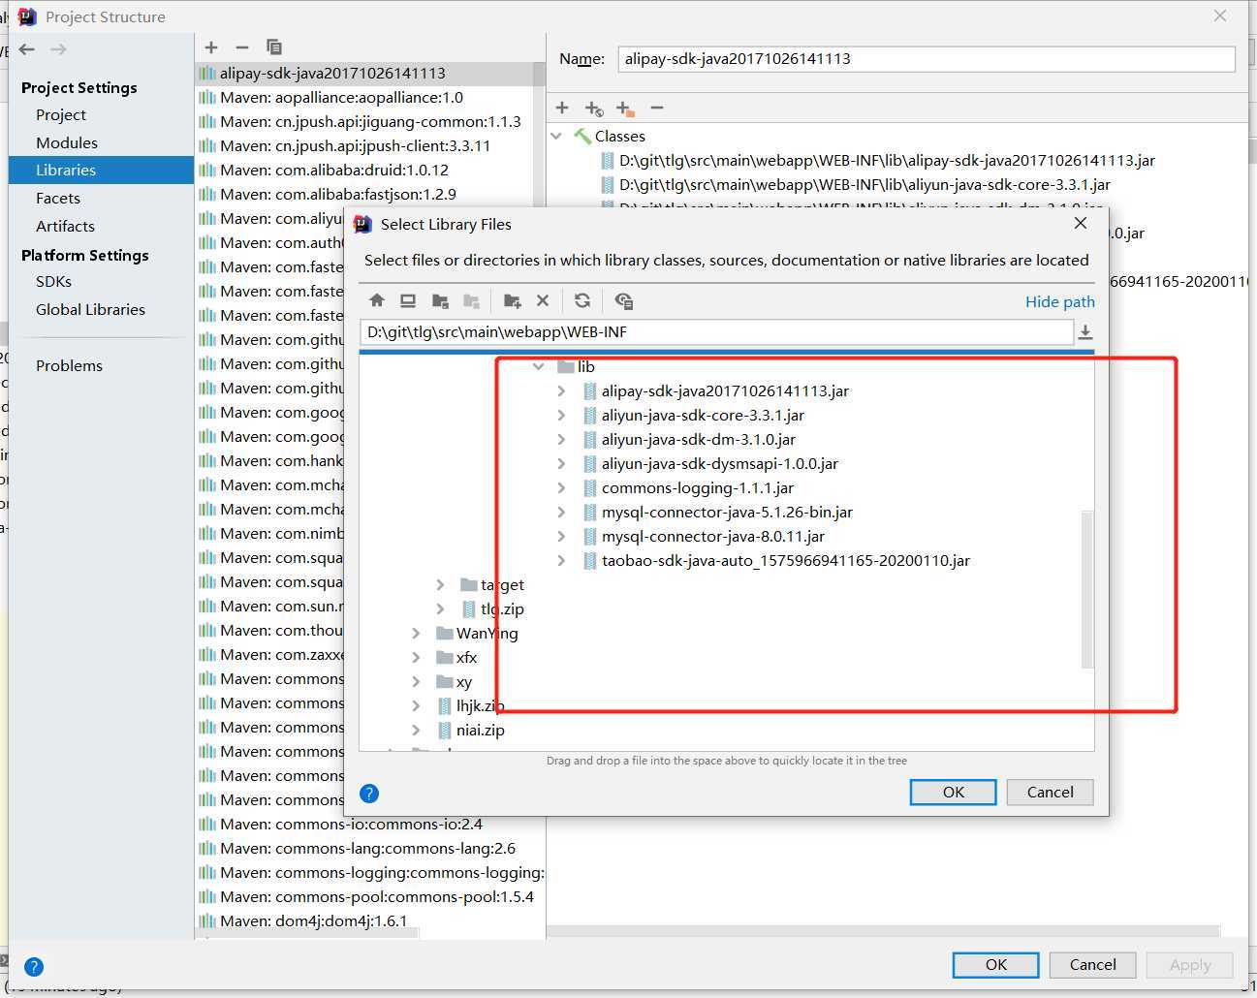Click the library Name field
The height and width of the screenshot is (998, 1257).
click(927, 58)
